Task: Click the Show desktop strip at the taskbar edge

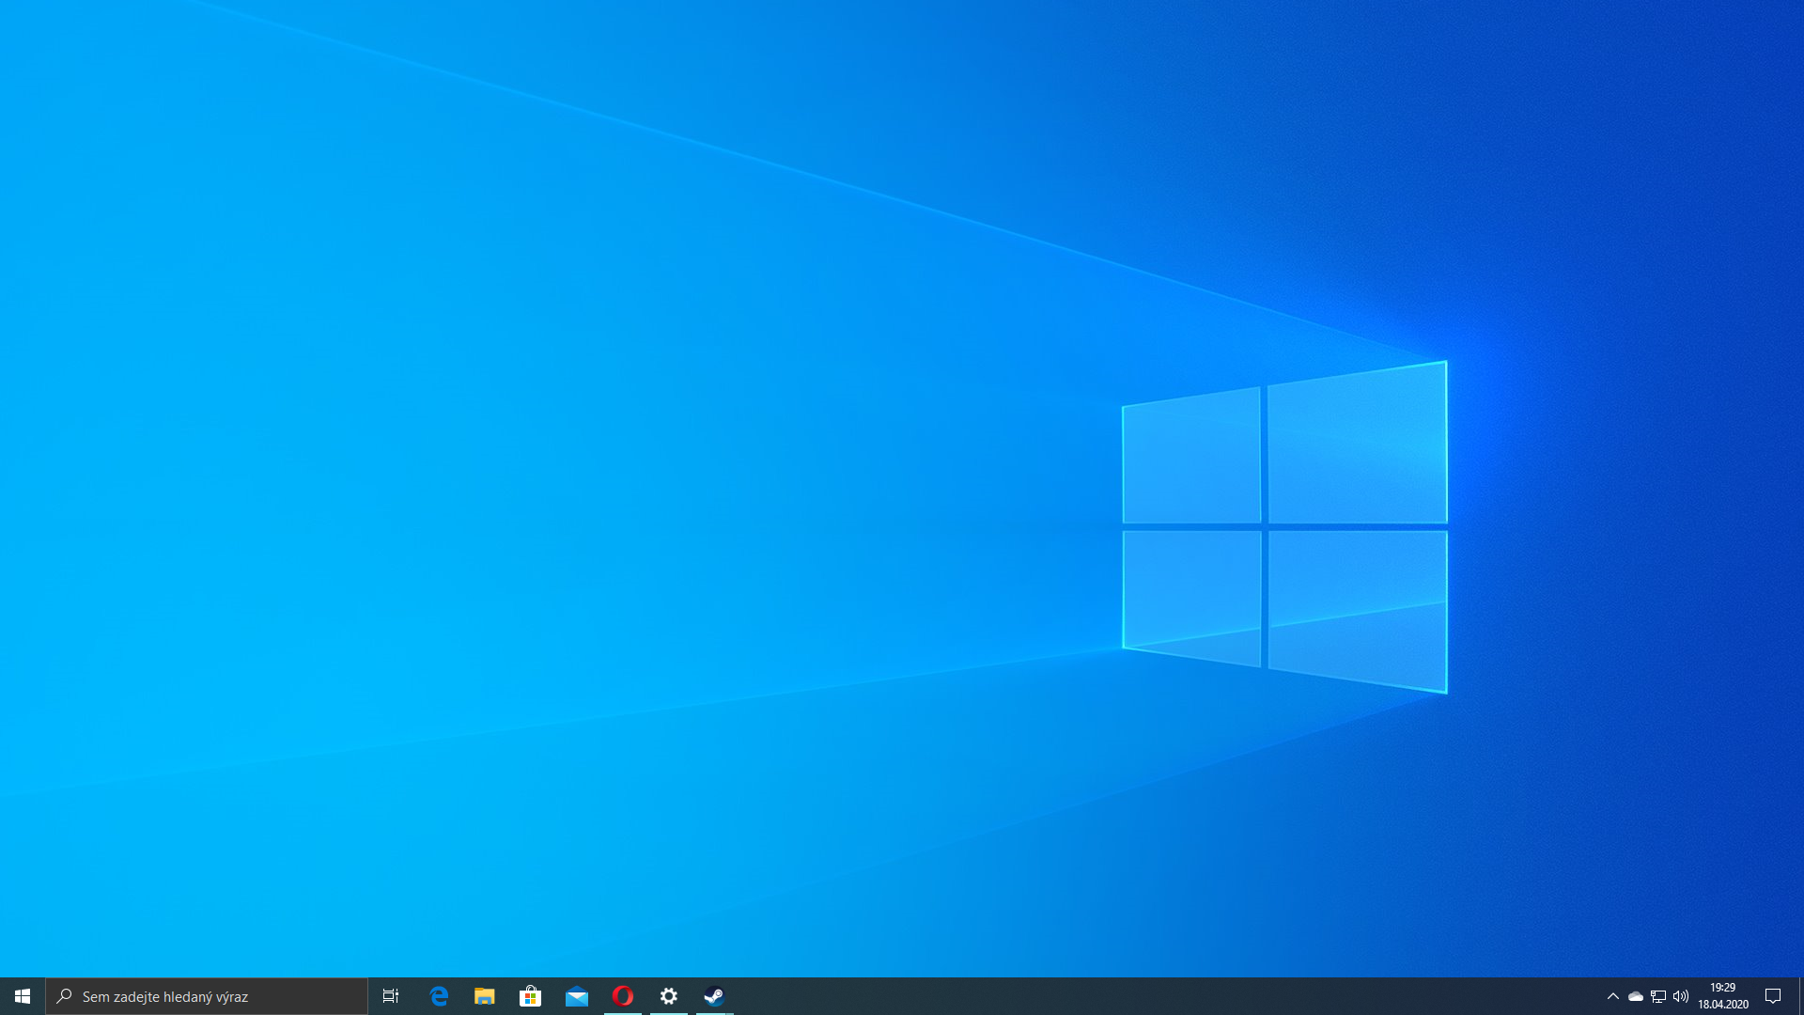Action: point(1800,996)
